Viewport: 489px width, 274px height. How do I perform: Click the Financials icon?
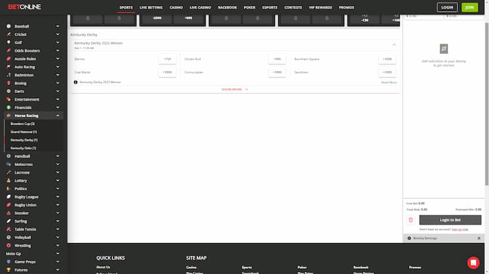[9, 107]
